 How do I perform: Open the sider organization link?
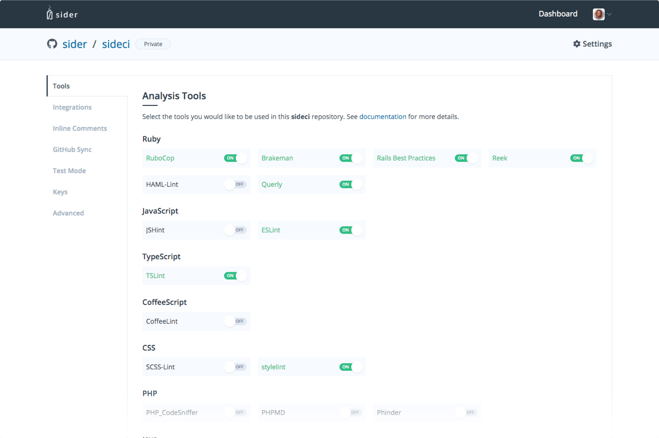click(x=75, y=44)
